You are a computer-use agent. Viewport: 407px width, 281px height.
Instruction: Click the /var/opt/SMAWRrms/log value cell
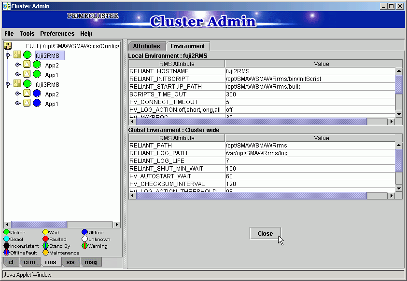click(x=310, y=153)
